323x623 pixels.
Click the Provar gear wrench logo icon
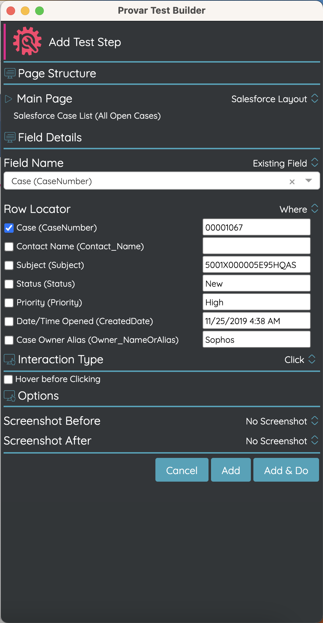click(x=27, y=41)
